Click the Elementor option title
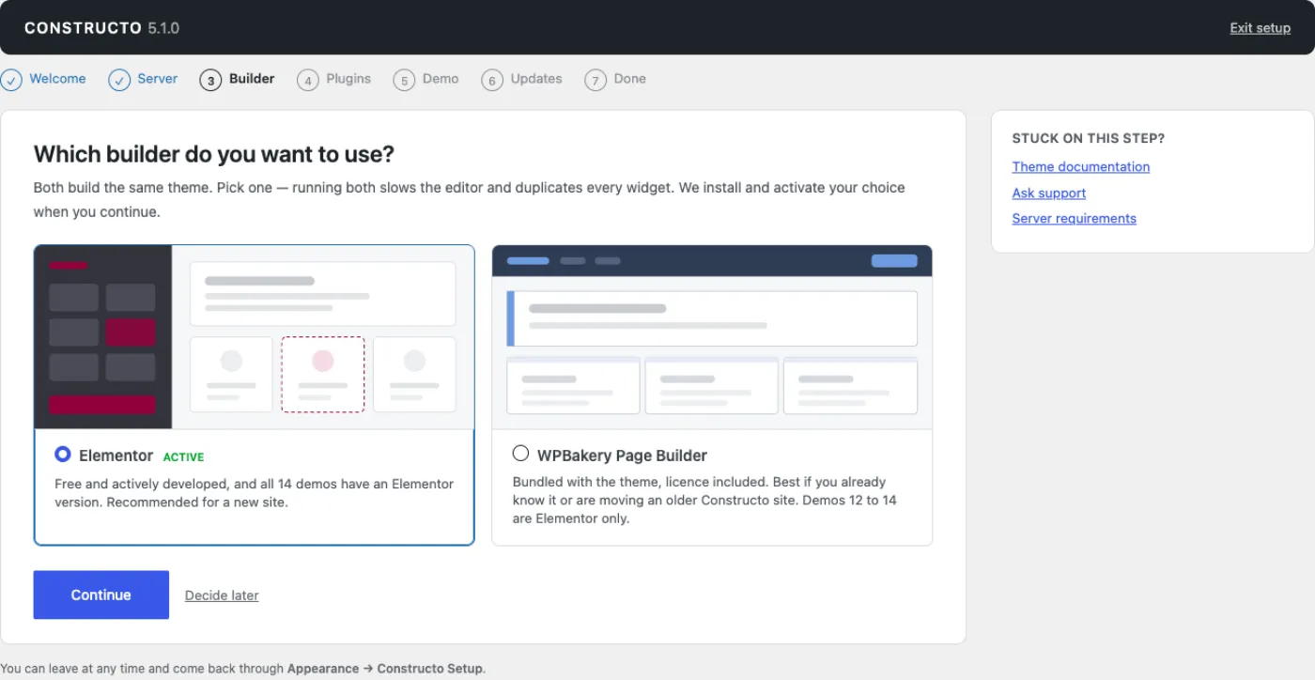This screenshot has height=680, width=1315. pyautogui.click(x=116, y=456)
